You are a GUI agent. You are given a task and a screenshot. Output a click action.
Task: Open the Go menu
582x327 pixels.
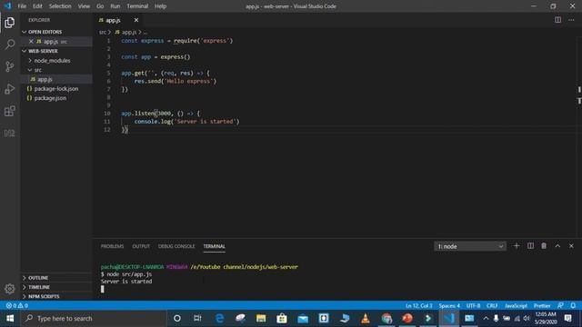[100, 6]
